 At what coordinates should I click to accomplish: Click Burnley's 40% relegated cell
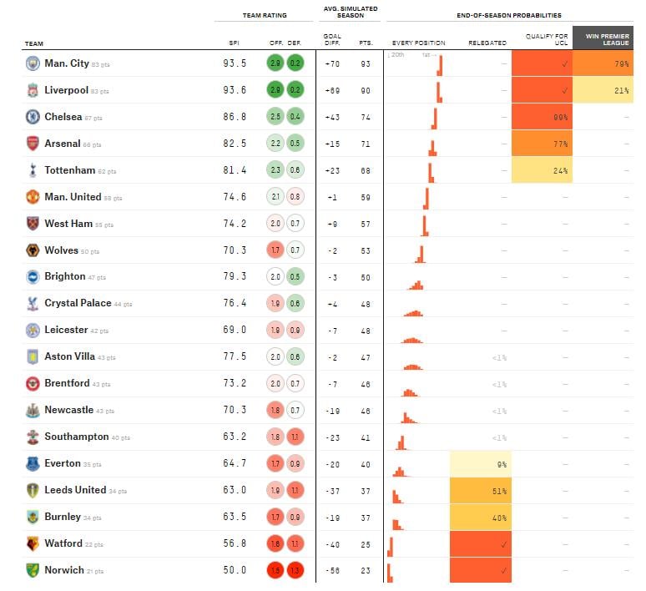tap(481, 518)
